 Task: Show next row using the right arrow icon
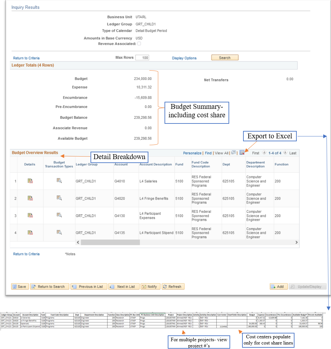285,153
